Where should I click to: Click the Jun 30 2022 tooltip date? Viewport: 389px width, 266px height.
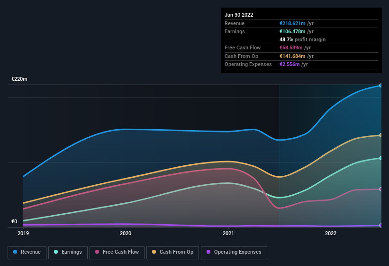239,15
